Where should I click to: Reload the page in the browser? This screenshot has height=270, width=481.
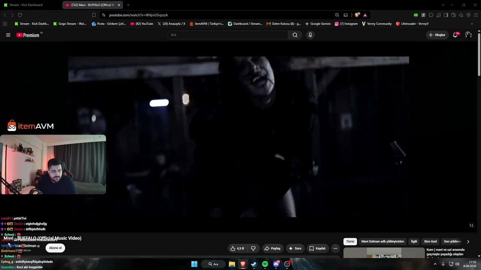pos(20,15)
